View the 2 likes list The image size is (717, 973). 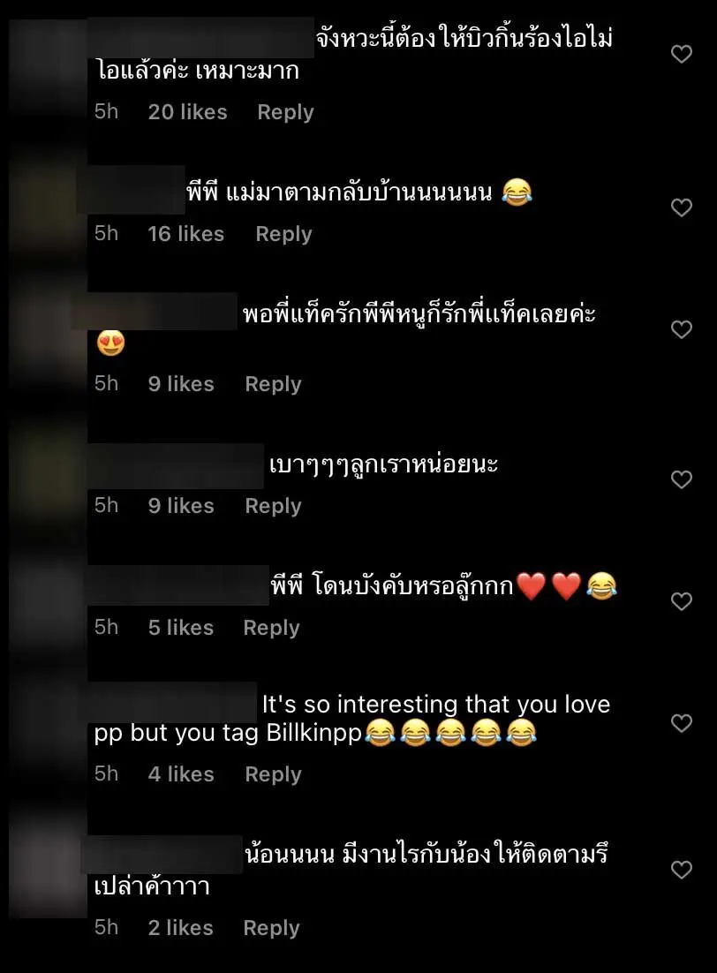point(181,927)
